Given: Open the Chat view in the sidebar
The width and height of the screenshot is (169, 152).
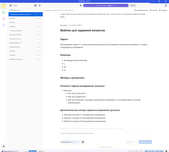Looking at the screenshot, I should tap(4, 6).
